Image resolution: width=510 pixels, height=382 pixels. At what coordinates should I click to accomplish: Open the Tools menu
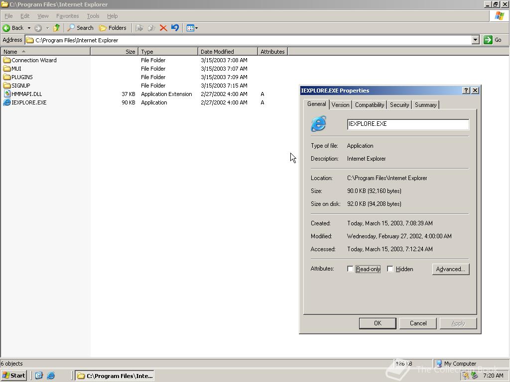93,16
